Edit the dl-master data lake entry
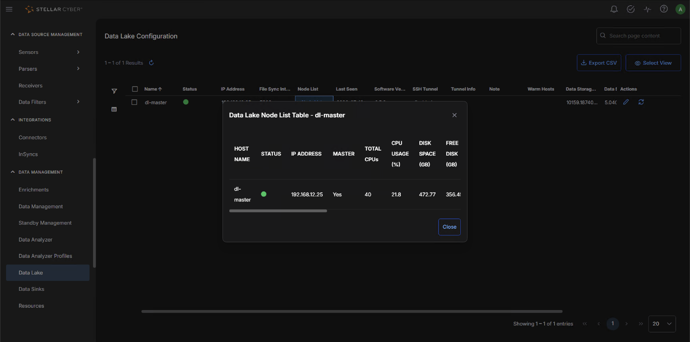Viewport: 690px width, 342px height. point(626,102)
